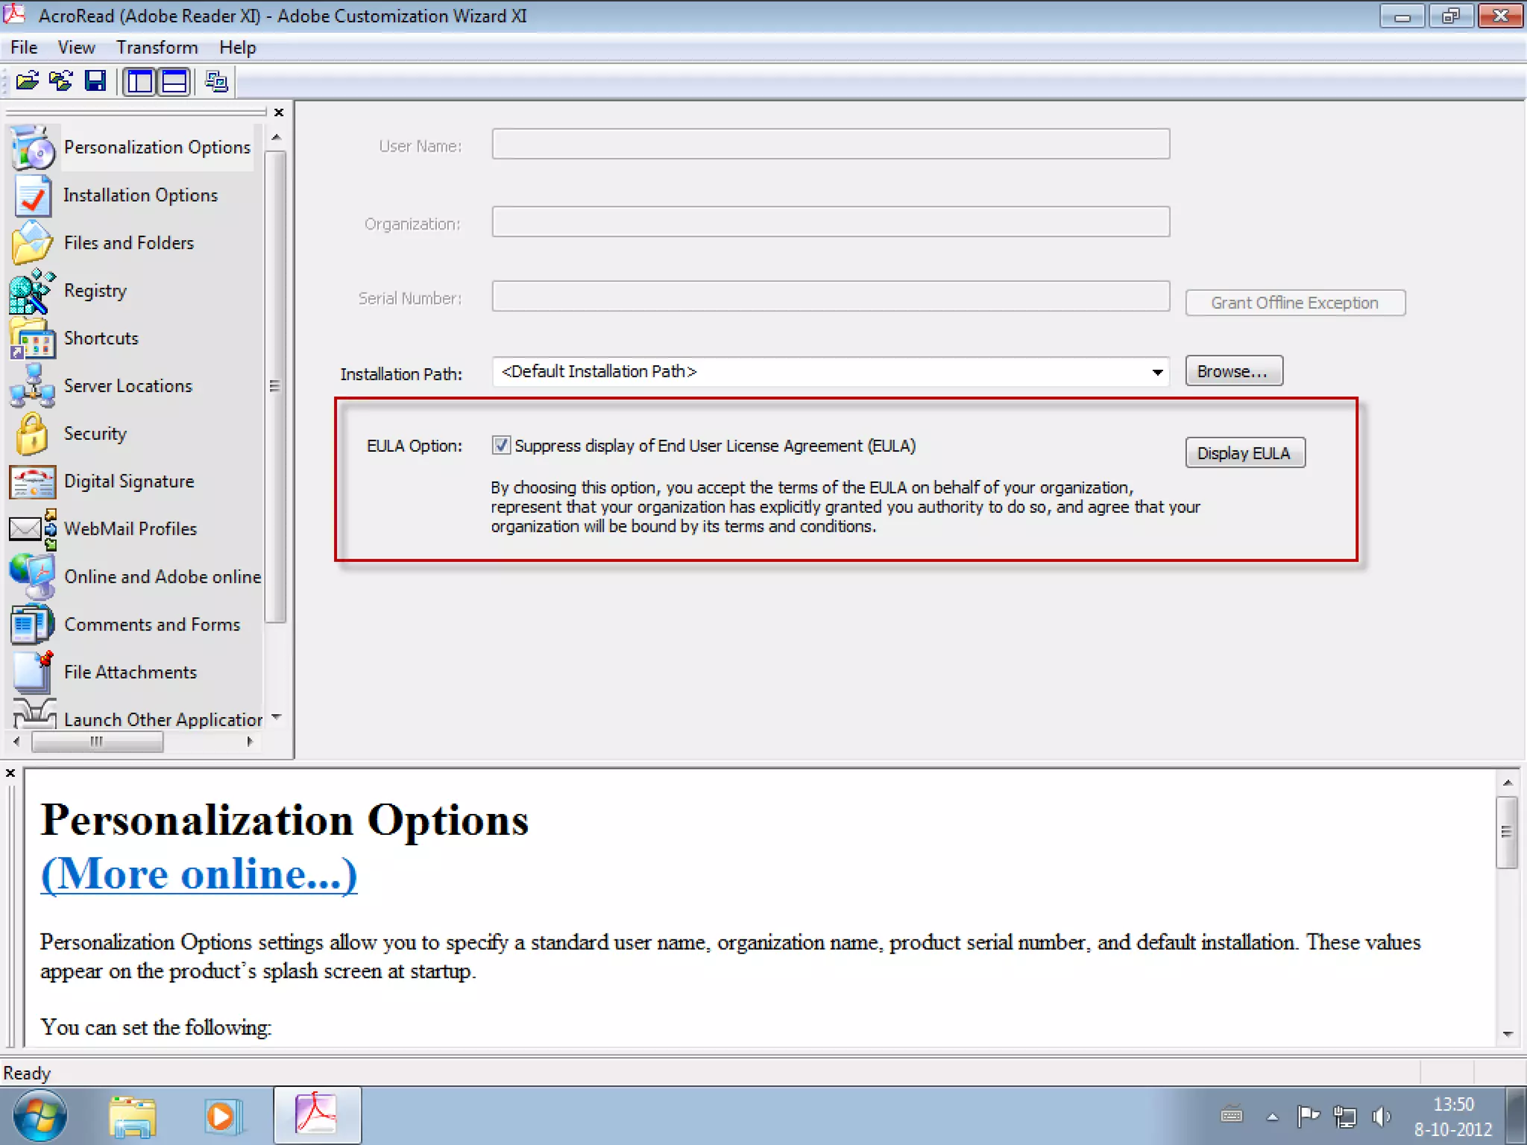Click sidebar horizontal scroll right arrow

pos(250,742)
